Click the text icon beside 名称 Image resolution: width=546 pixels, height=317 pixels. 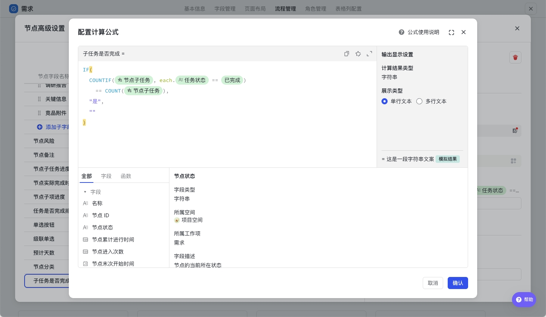click(85, 203)
